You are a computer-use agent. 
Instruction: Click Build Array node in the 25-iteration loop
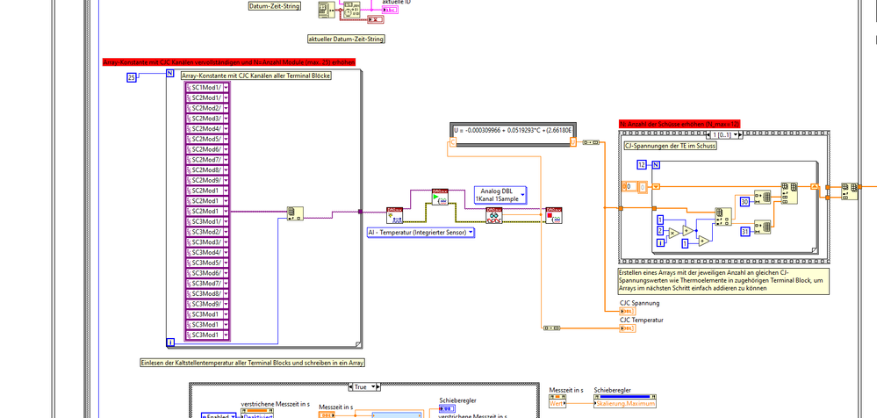click(x=295, y=213)
